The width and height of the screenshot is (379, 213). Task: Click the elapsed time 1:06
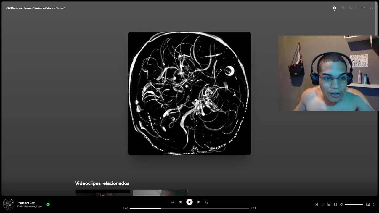pos(126,208)
